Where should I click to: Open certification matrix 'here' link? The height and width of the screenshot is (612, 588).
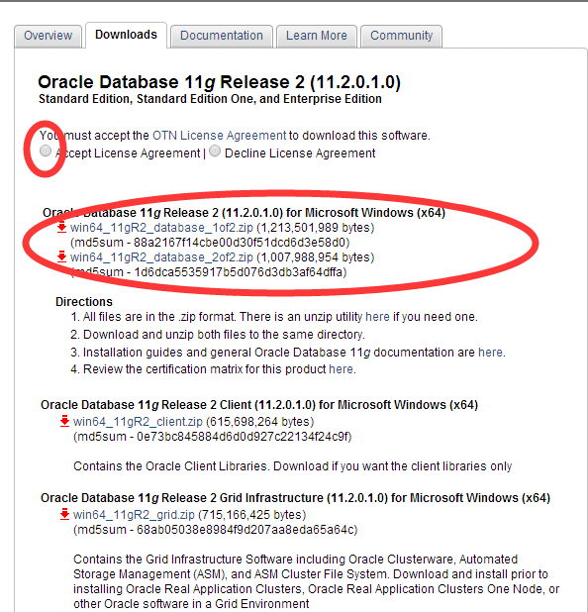tap(341, 368)
